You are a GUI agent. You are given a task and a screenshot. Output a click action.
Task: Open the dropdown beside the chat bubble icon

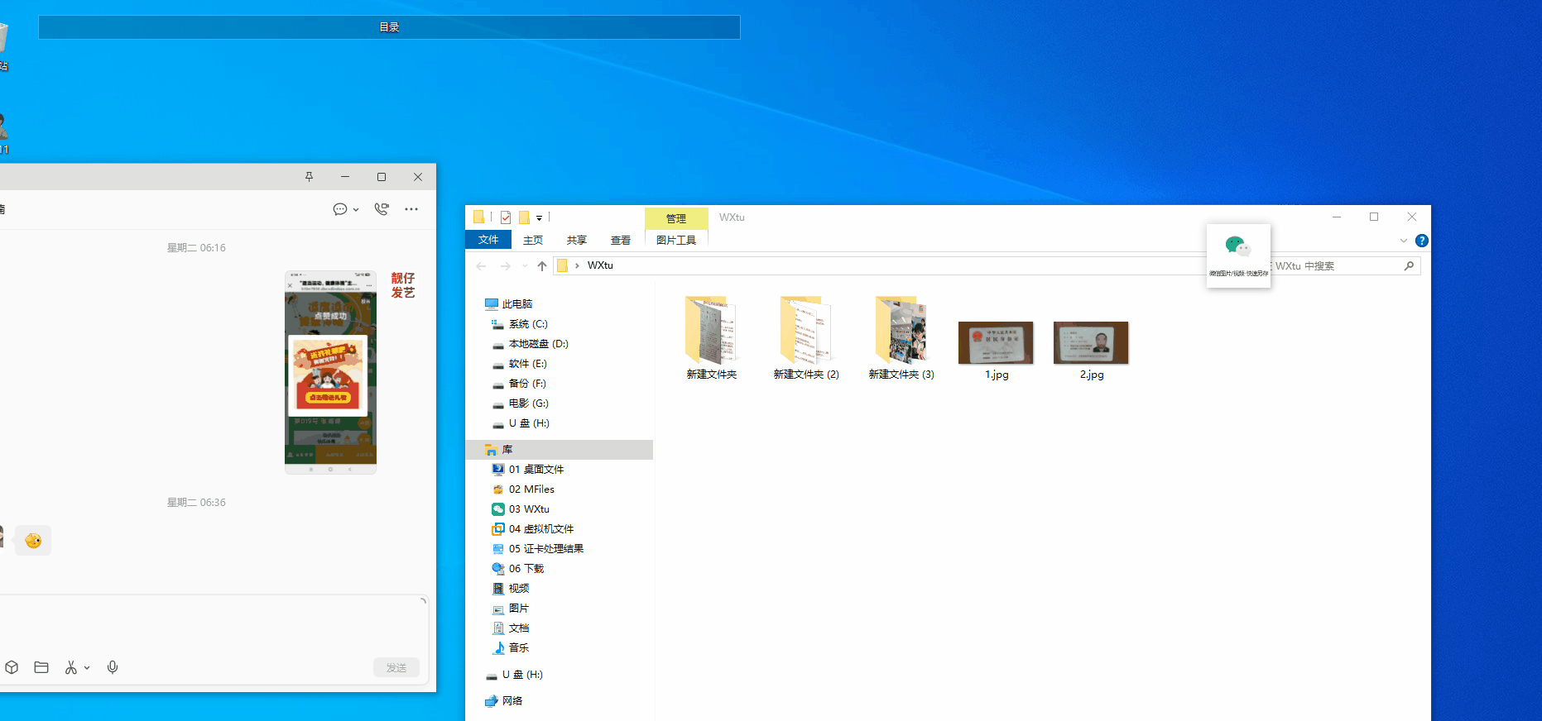pos(356,210)
